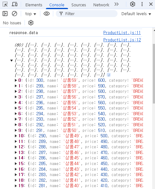Click the No Issues label
Image resolution: width=155 pixels, height=189 pixels.
point(12,23)
